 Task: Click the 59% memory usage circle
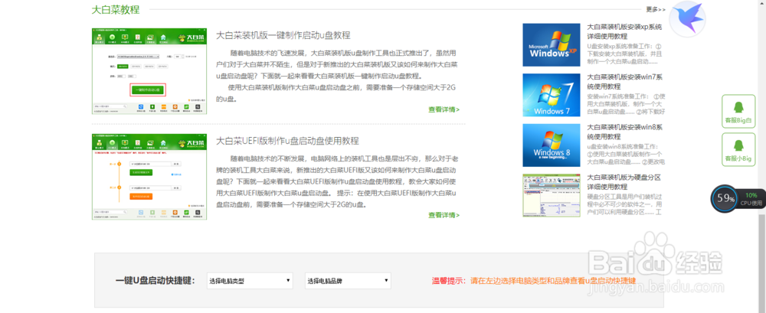725,198
